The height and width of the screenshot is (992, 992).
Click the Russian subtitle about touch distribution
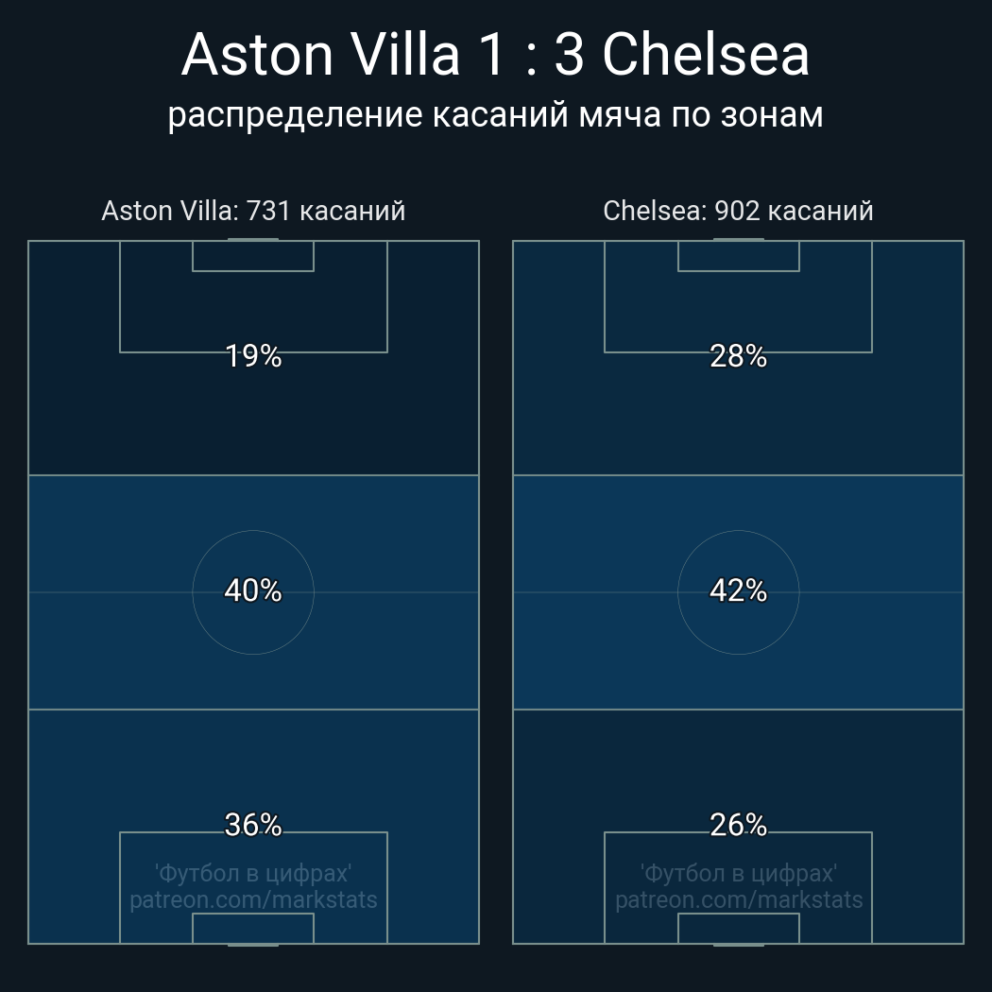(x=495, y=114)
